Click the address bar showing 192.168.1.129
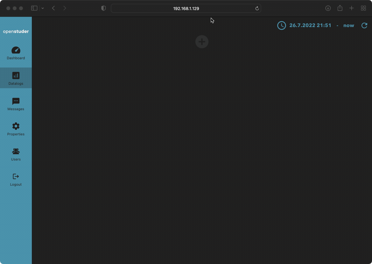 [x=186, y=8]
